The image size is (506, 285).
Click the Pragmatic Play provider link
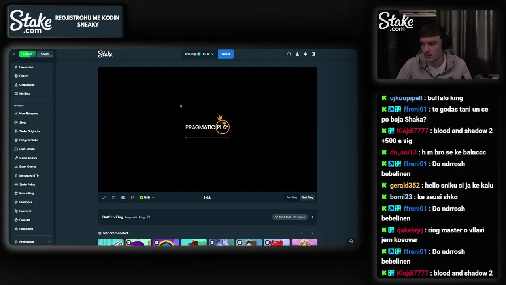click(x=134, y=217)
